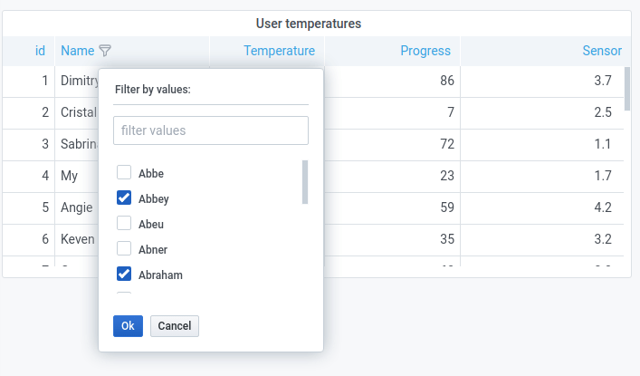Viewport: 640px width, 376px height.
Task: Click the filter funnel icon beside Name
Action: (x=105, y=51)
